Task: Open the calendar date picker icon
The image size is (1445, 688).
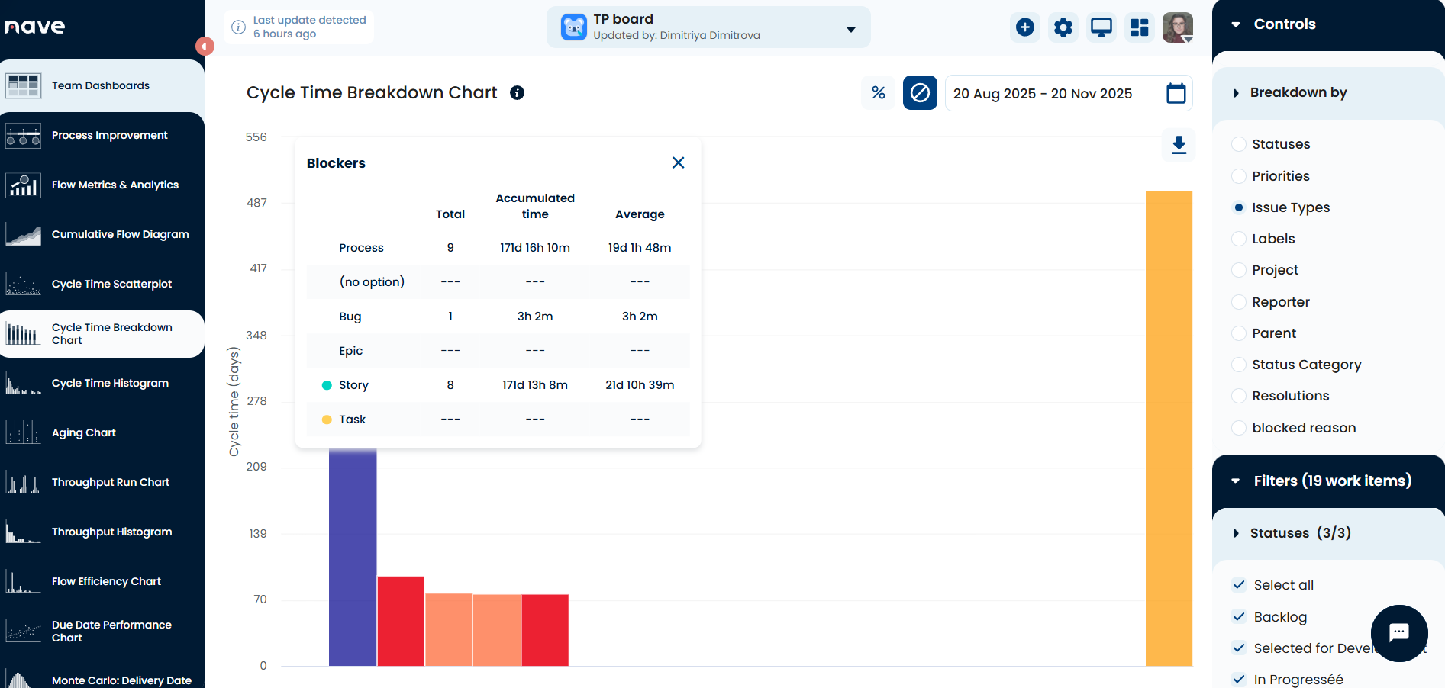Action: click(x=1176, y=93)
